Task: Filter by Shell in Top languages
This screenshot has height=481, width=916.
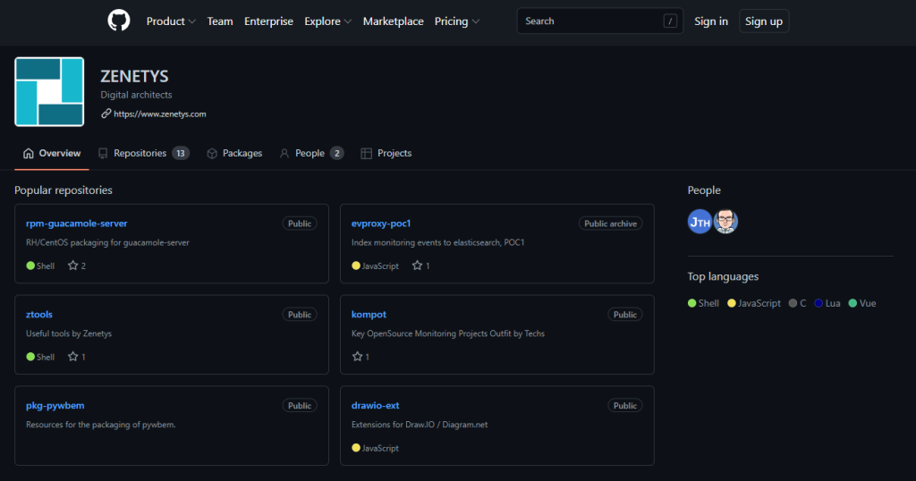Action: click(703, 303)
